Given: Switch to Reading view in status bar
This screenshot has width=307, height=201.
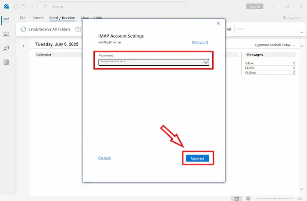Looking at the screenshot, I should point(248,198).
